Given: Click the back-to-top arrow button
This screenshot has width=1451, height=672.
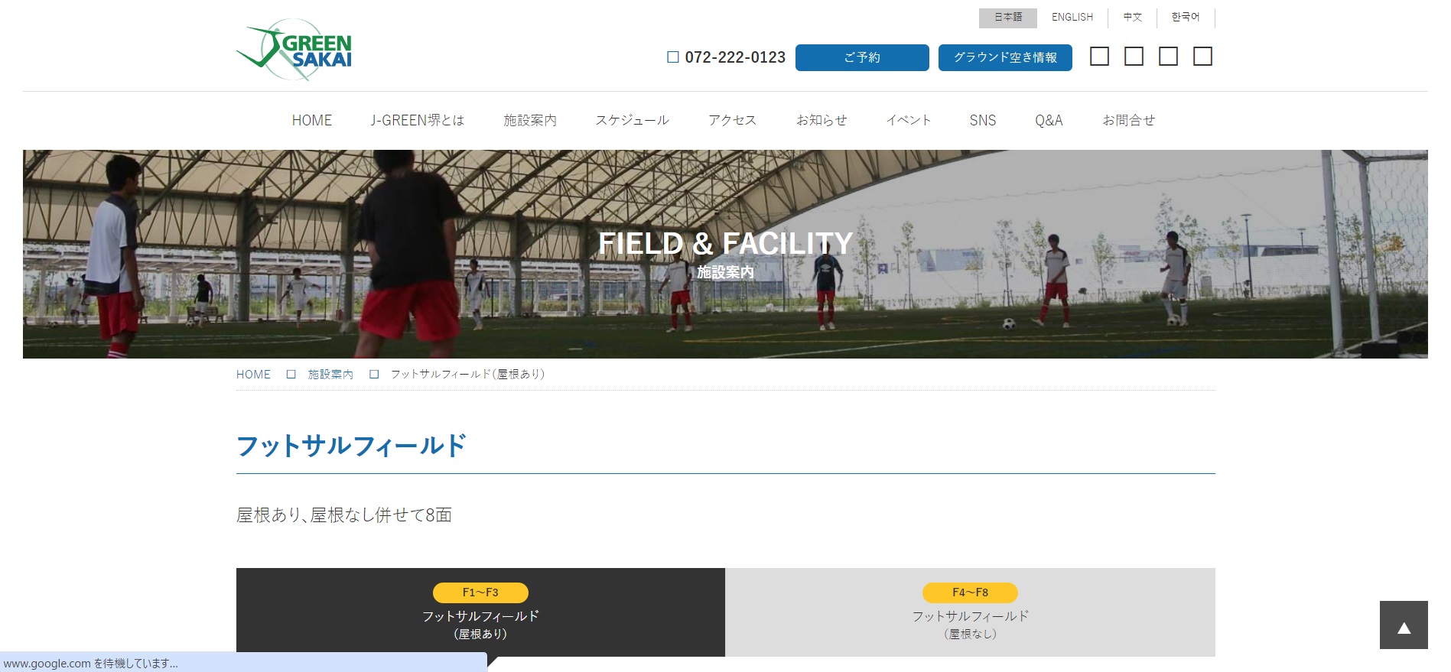Looking at the screenshot, I should [1404, 625].
